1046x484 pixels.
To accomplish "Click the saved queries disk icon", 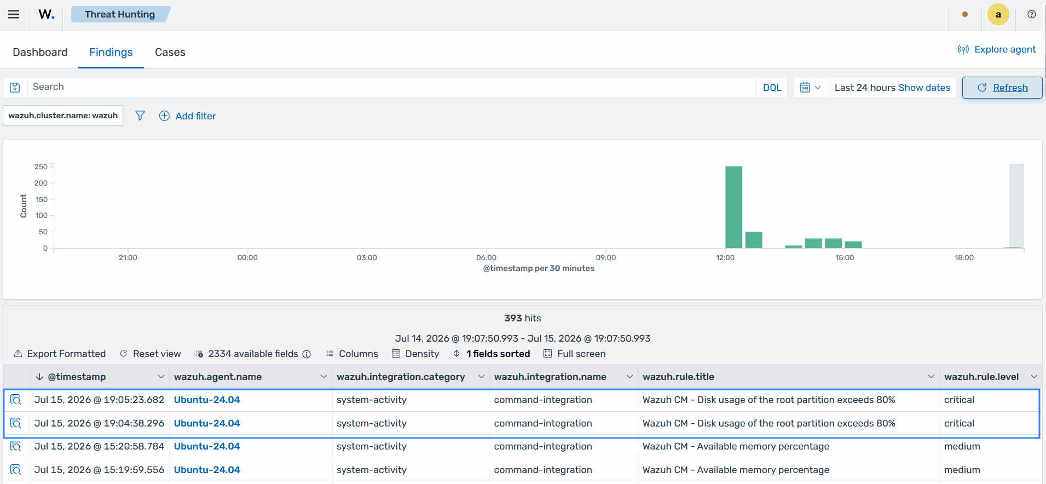I will tap(15, 88).
